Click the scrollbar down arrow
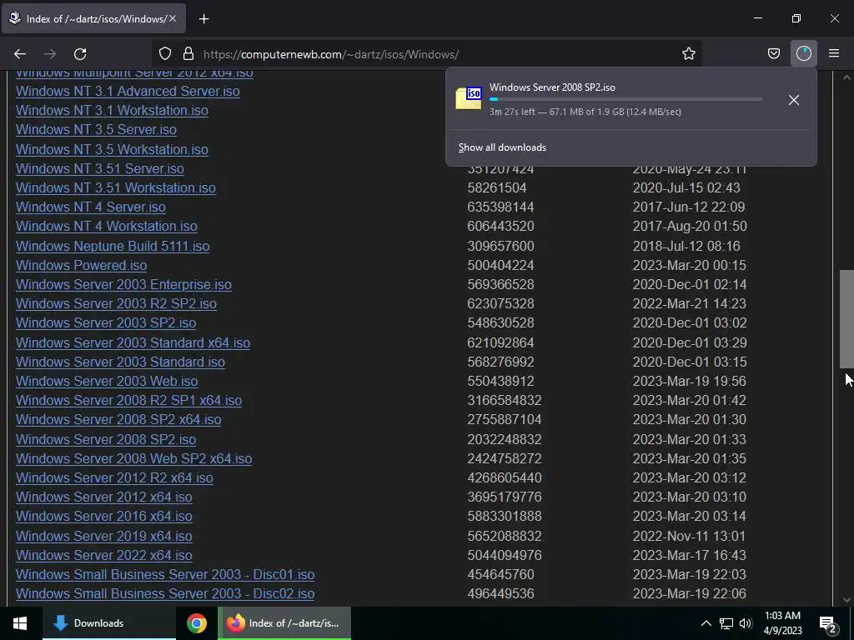Screen dimensions: 854x640 click(846, 600)
